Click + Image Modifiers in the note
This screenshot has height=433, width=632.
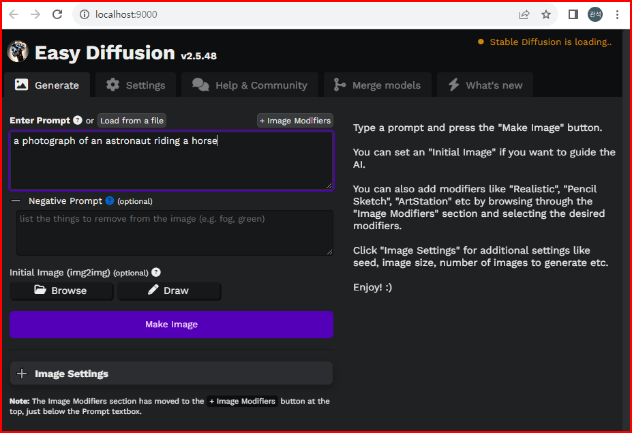242,401
